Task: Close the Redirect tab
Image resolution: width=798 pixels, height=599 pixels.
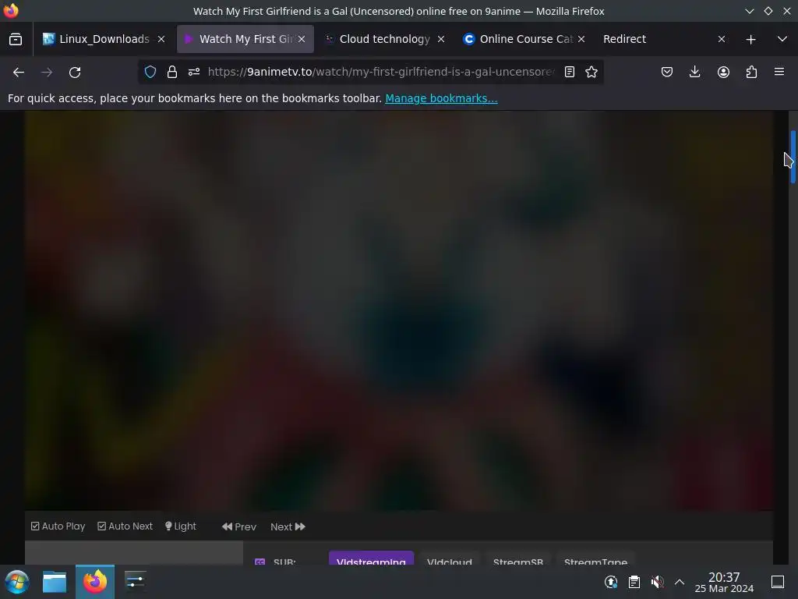Action: pos(721,39)
